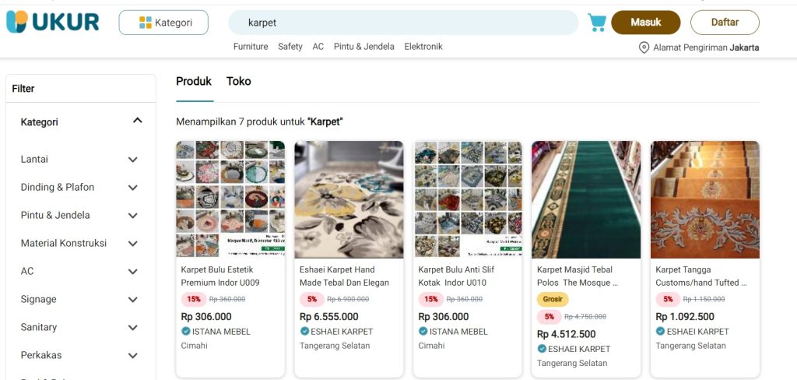Screen dimensions: 797x380
Task: Switch to the Toko tab
Action: (238, 81)
